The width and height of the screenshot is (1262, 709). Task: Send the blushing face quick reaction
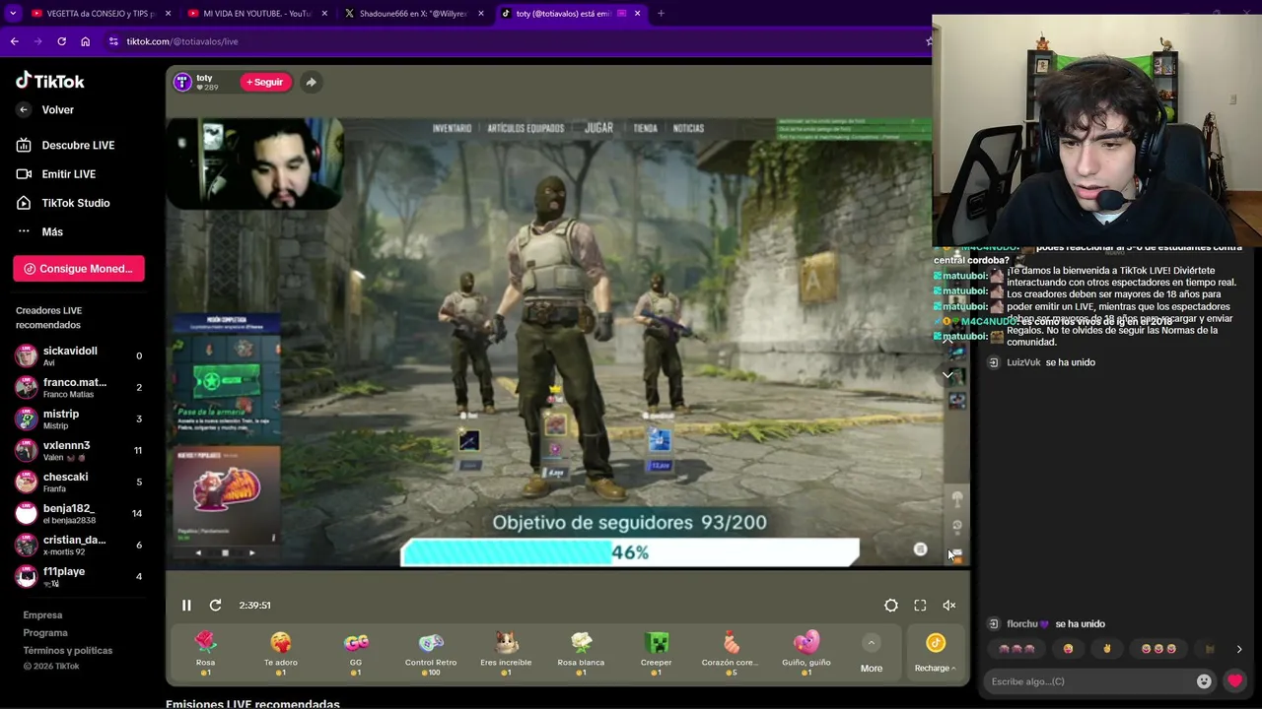pos(1068,649)
